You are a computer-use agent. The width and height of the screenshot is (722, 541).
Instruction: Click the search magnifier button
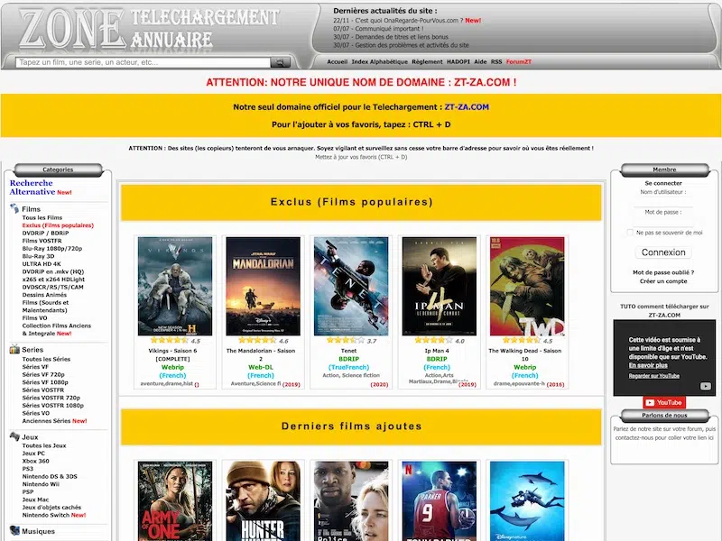pos(281,62)
